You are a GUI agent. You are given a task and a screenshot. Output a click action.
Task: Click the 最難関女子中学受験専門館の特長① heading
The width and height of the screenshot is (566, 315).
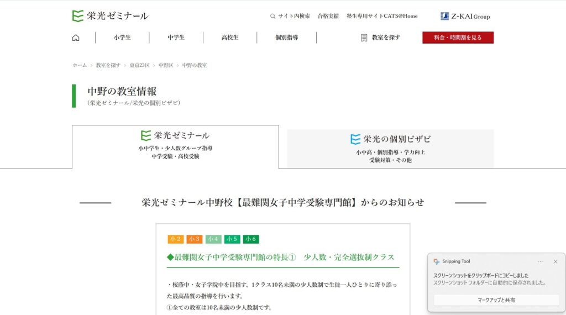tap(280, 258)
